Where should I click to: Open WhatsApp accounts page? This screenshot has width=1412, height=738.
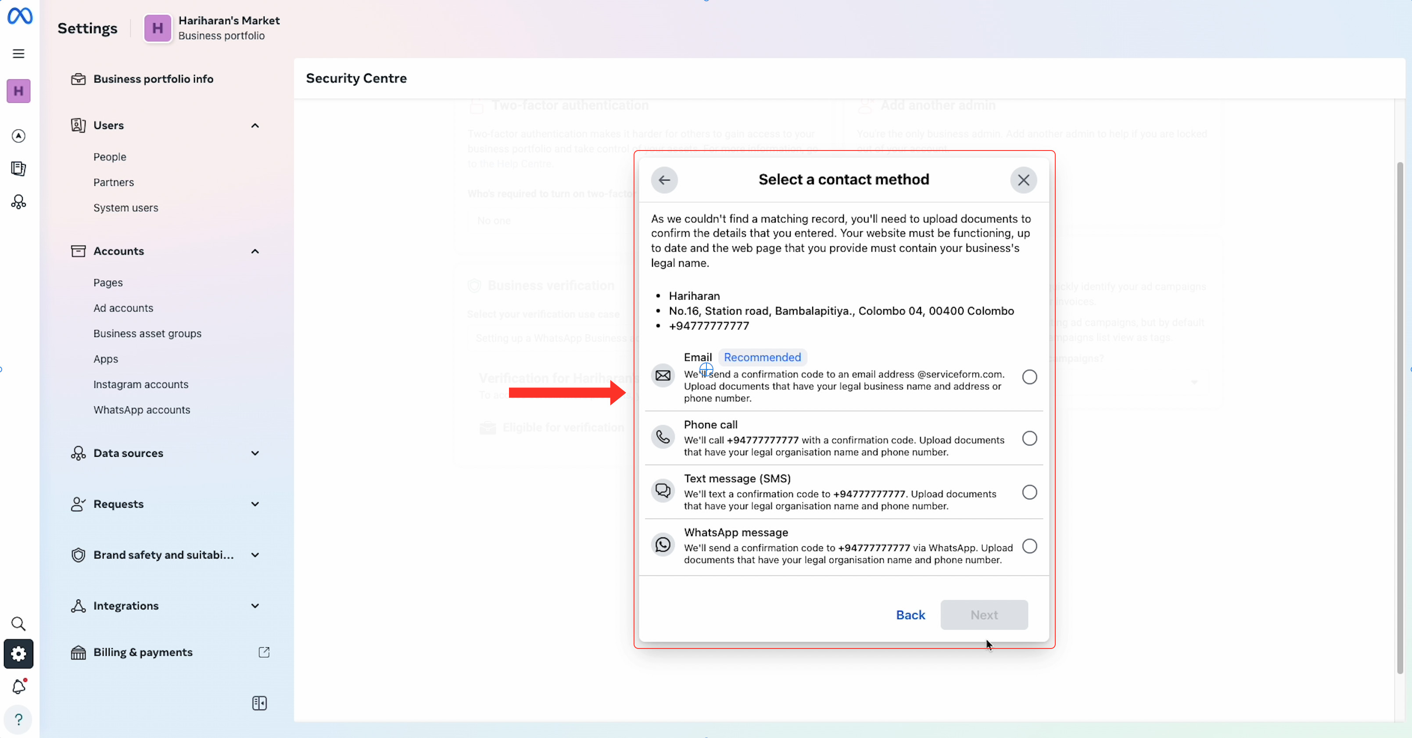coord(142,410)
